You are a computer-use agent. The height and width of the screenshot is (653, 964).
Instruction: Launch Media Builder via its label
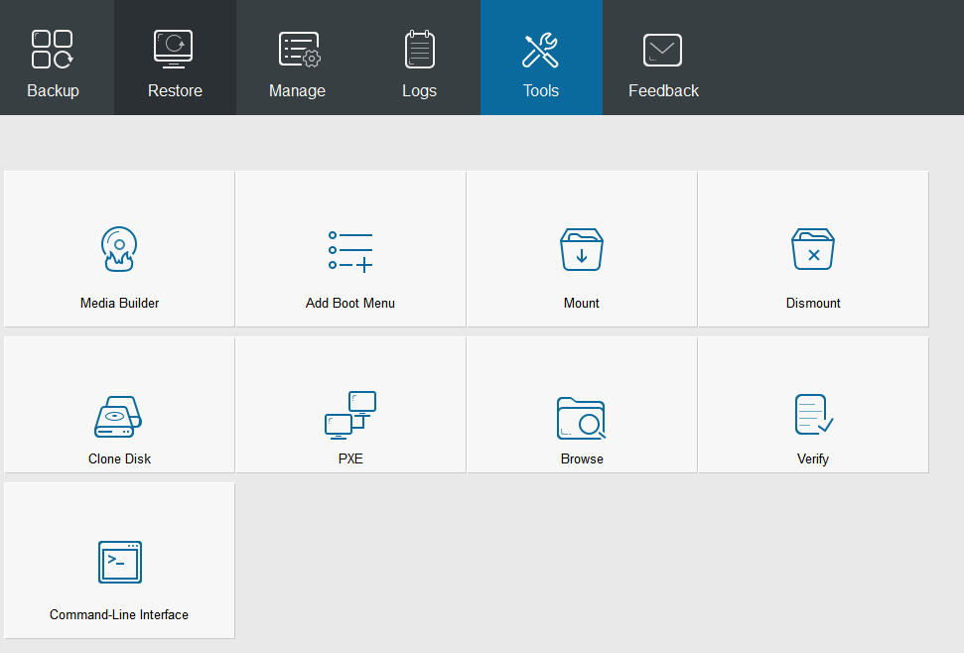119,303
